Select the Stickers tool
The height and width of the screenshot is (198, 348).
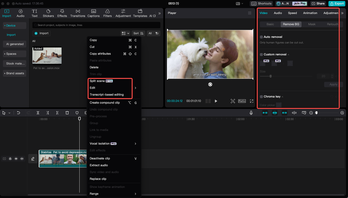(48, 13)
